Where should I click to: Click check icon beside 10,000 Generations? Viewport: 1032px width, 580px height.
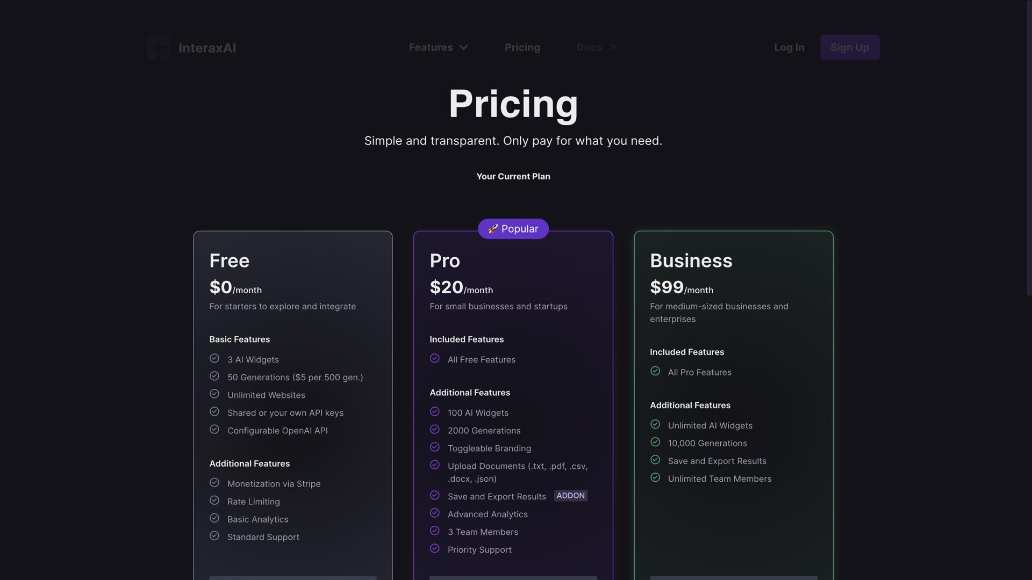(x=655, y=443)
